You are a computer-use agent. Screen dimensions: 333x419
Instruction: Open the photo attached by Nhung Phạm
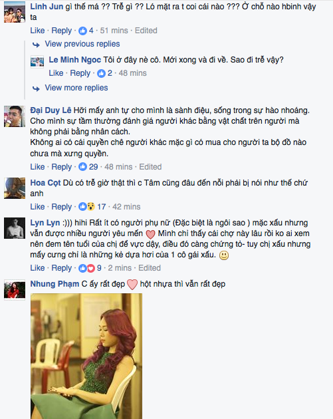pyautogui.click(x=86, y=356)
